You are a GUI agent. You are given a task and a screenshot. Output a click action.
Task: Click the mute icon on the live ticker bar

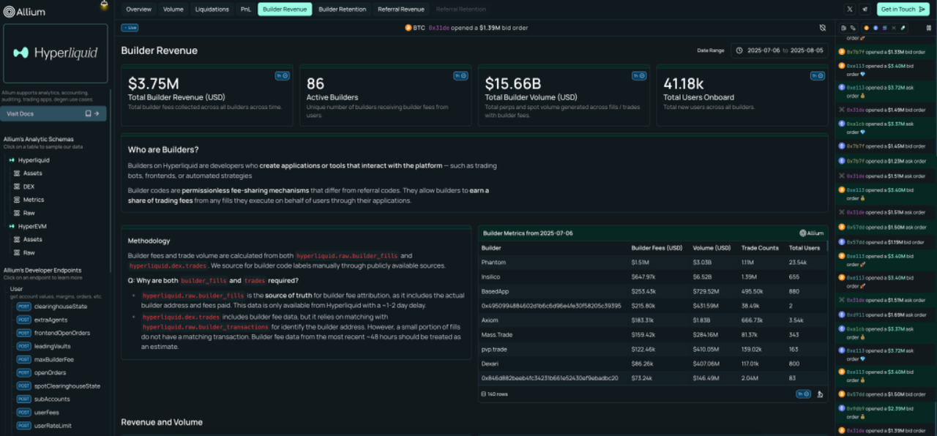click(x=823, y=28)
